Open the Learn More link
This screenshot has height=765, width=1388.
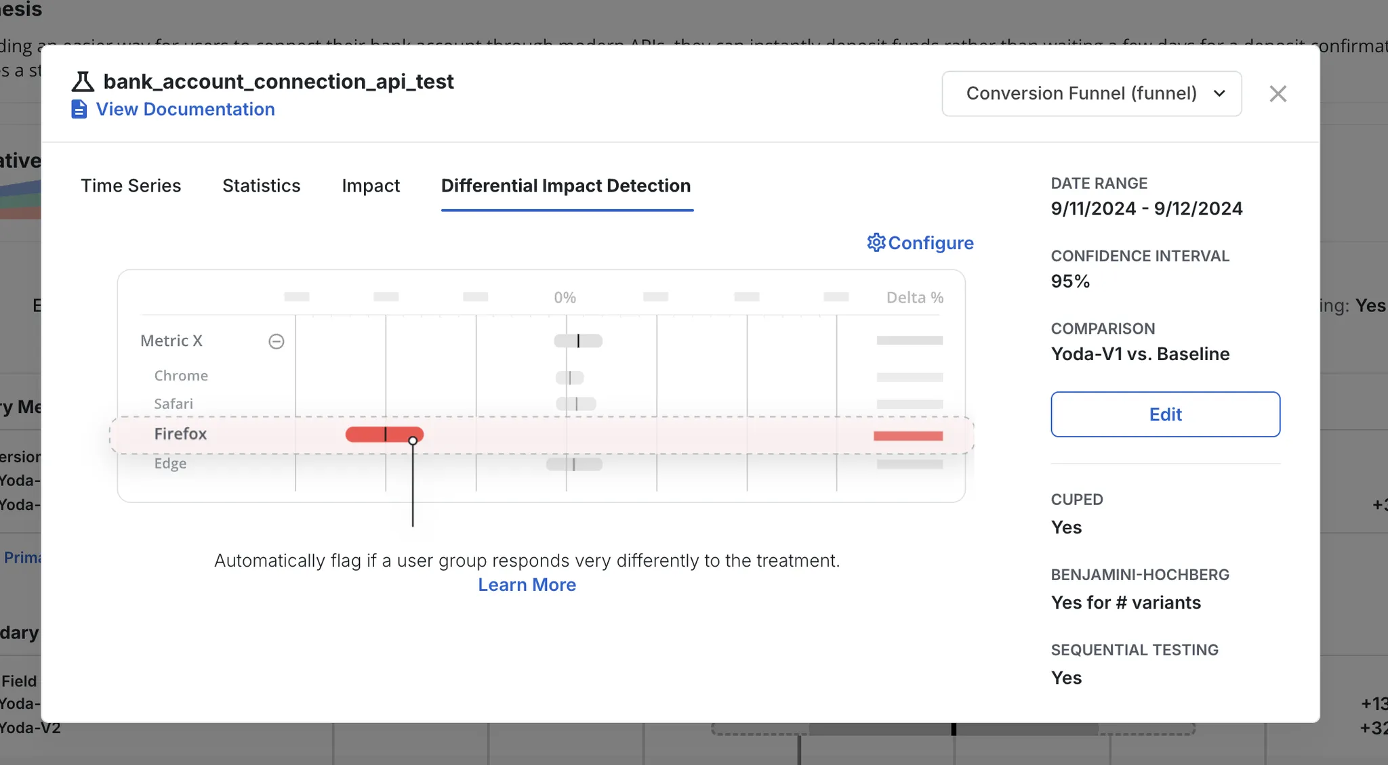(x=527, y=584)
